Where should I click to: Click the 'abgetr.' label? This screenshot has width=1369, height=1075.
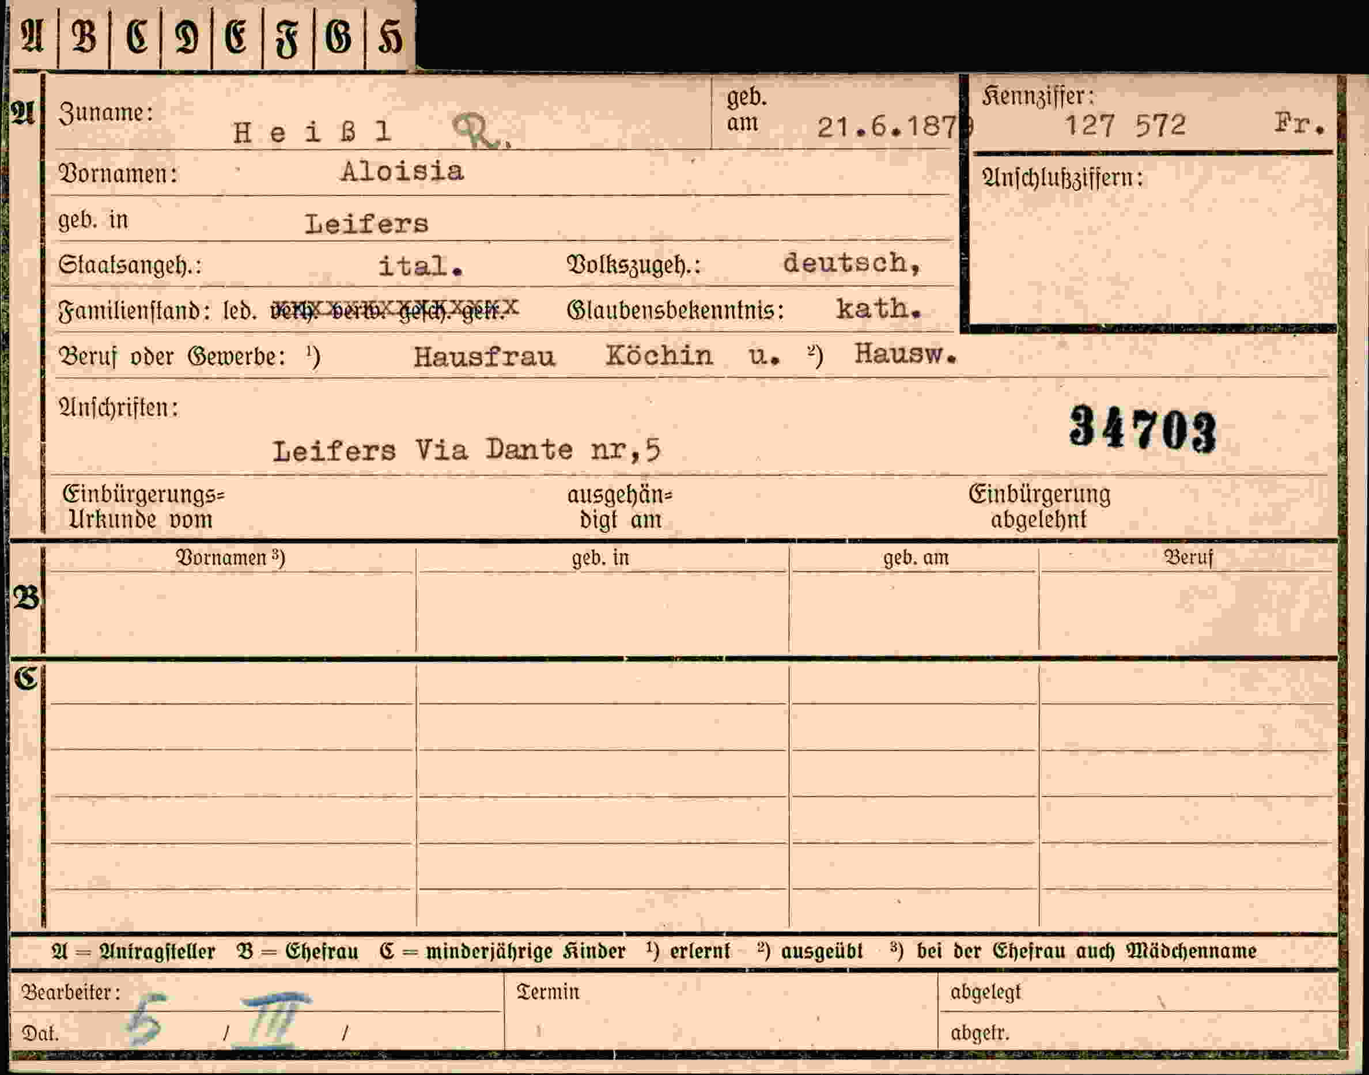[x=980, y=1033]
